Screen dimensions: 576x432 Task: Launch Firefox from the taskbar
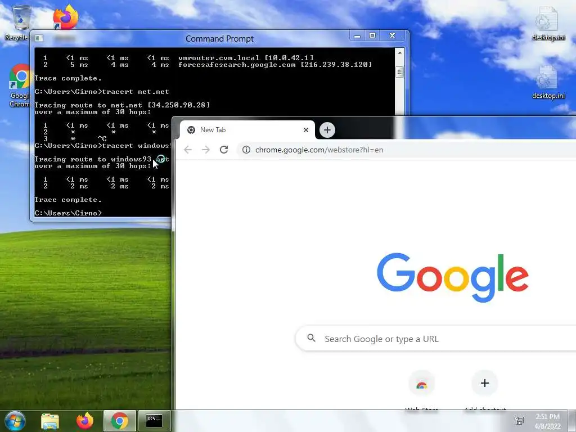click(85, 421)
